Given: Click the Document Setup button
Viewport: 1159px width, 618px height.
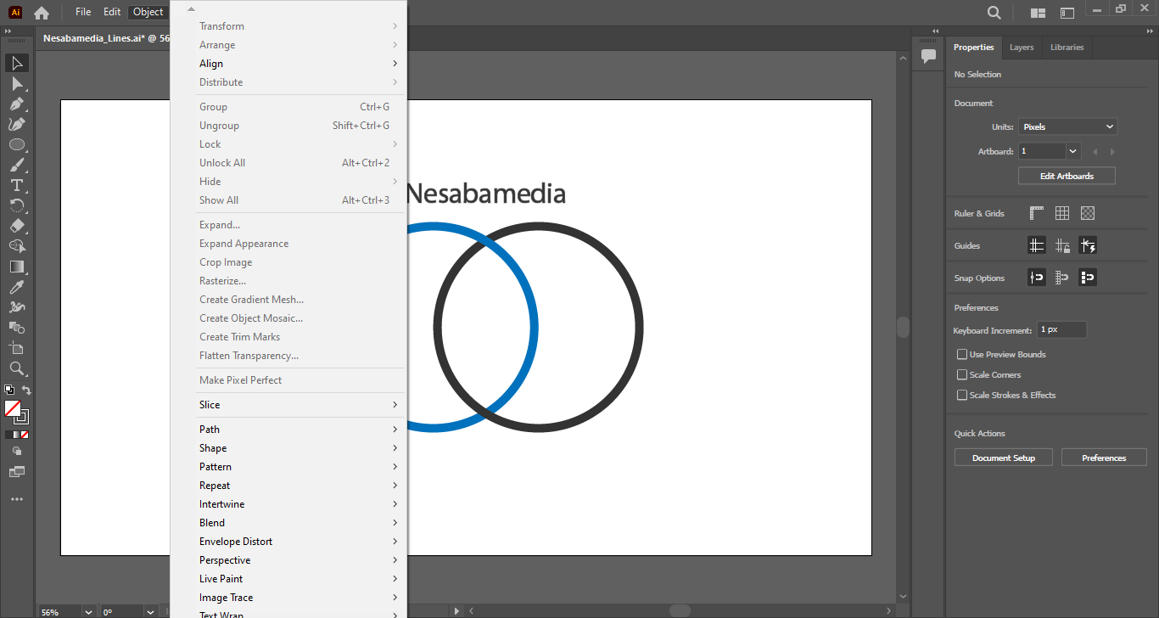Looking at the screenshot, I should [1003, 458].
